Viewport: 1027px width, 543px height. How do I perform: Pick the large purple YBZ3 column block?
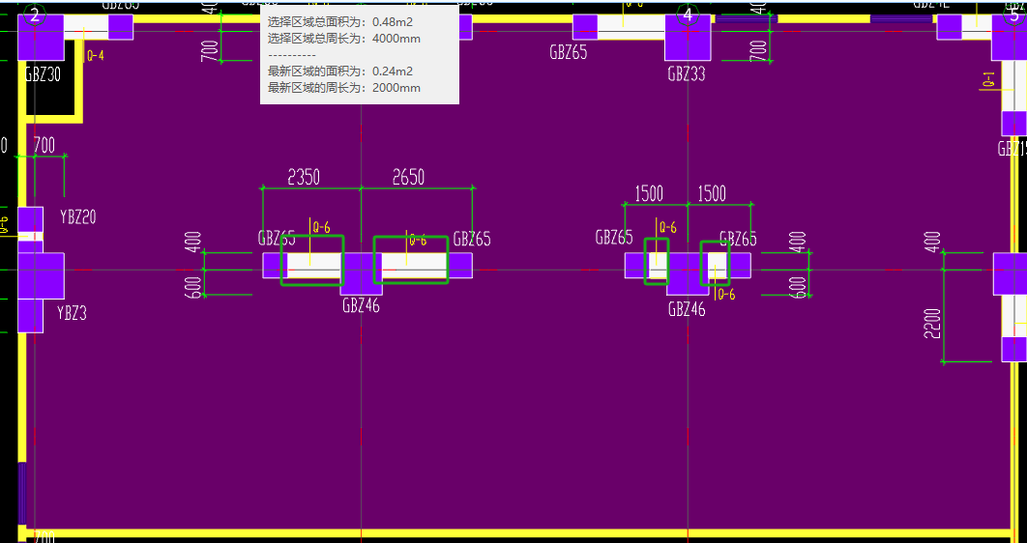41,275
